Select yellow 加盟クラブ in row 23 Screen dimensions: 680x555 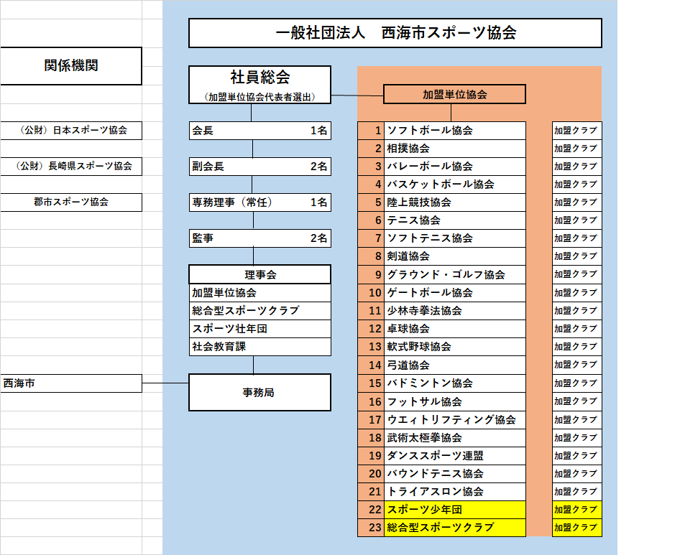point(576,528)
